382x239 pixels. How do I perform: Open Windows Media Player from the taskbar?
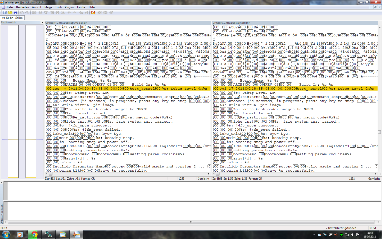coord(19,234)
